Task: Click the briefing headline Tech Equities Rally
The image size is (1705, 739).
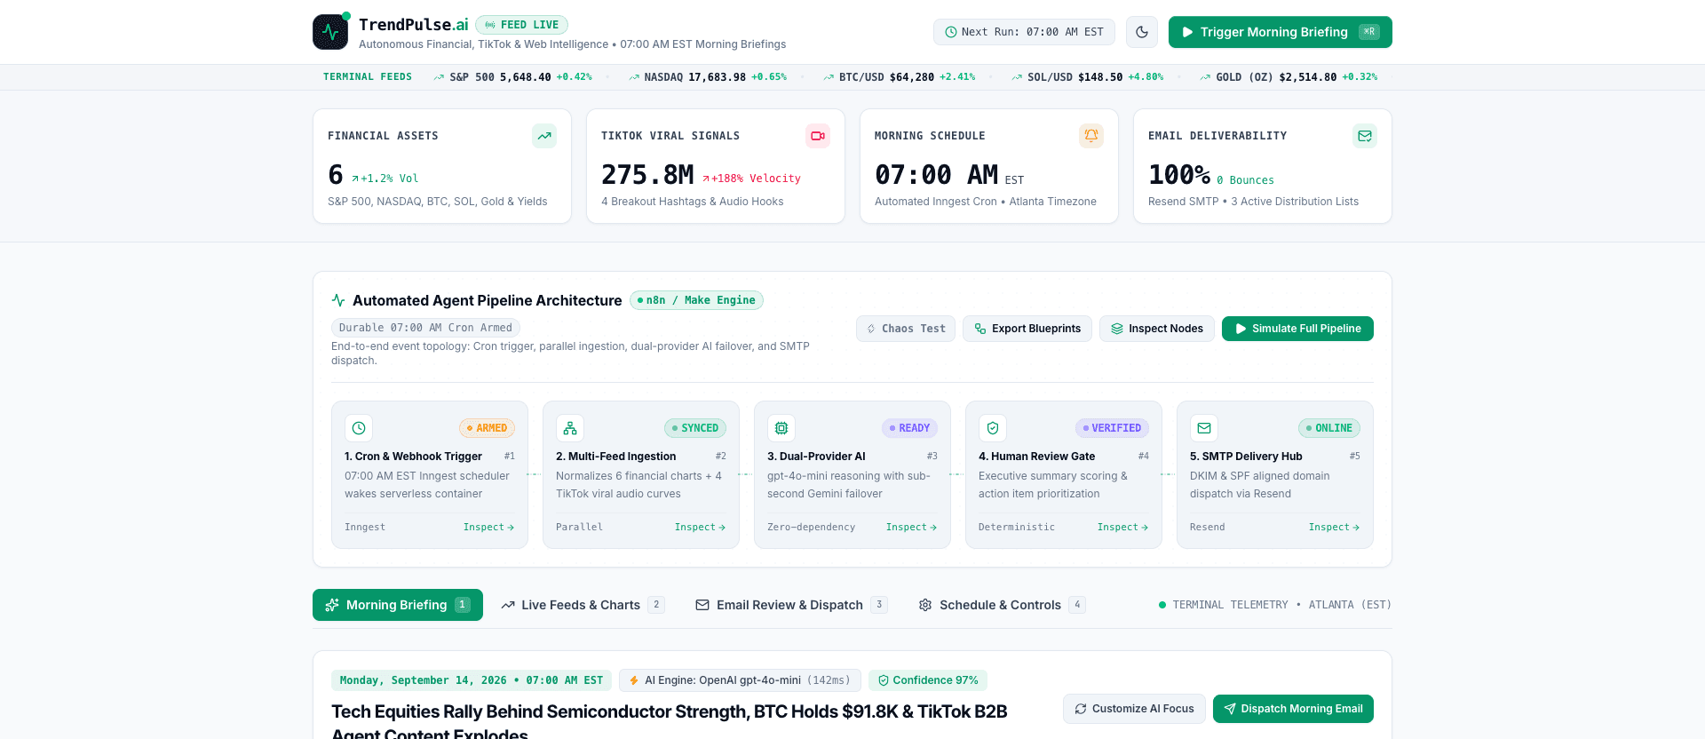Action: click(670, 722)
